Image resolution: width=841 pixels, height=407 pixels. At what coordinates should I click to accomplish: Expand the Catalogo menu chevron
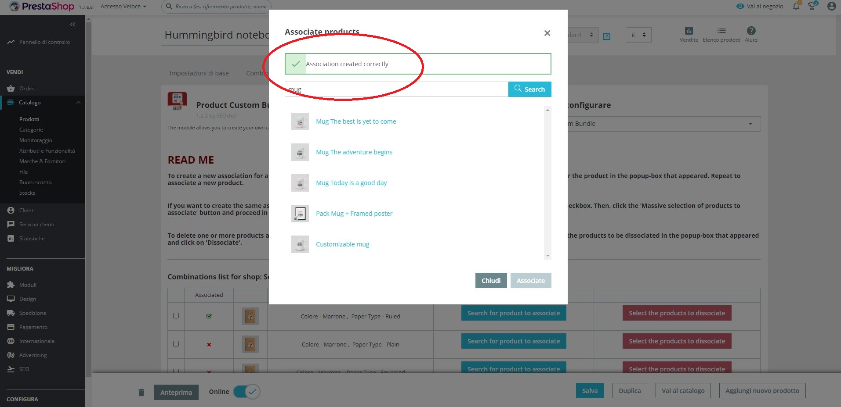point(78,103)
